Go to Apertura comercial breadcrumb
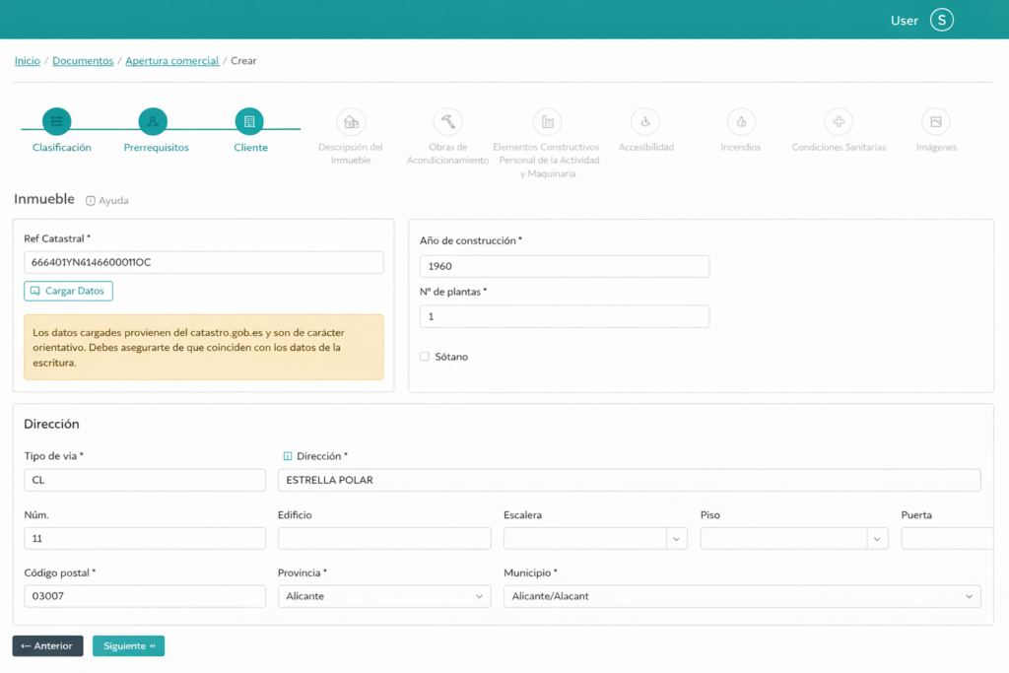This screenshot has width=1009, height=673. pos(172,61)
